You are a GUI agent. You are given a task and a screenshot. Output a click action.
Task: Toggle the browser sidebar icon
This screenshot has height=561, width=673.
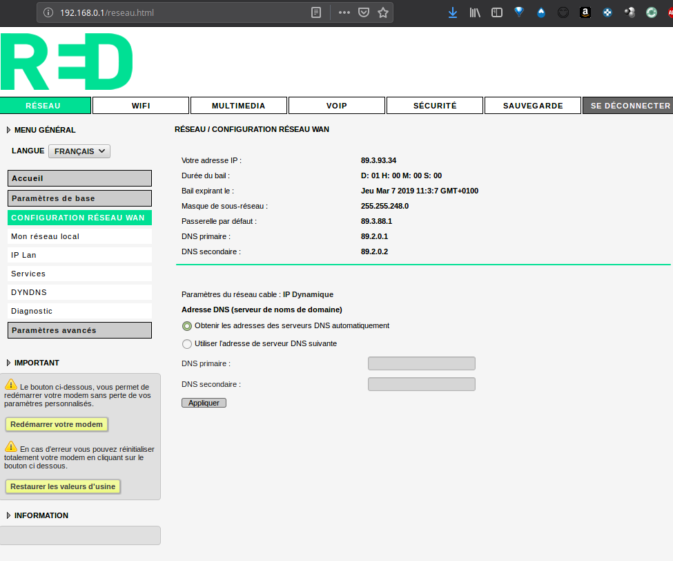[497, 12]
